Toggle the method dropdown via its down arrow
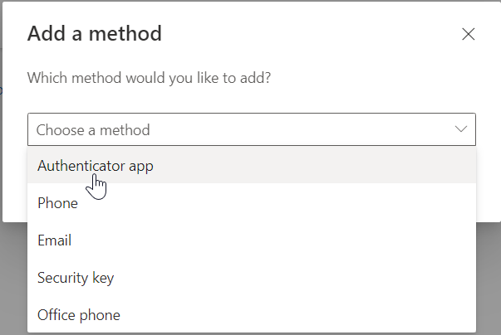 tap(461, 129)
